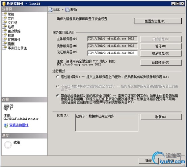This screenshot has width=187, height=167.
Task: Click the 服务器网络地址 group label
Action: (63, 32)
